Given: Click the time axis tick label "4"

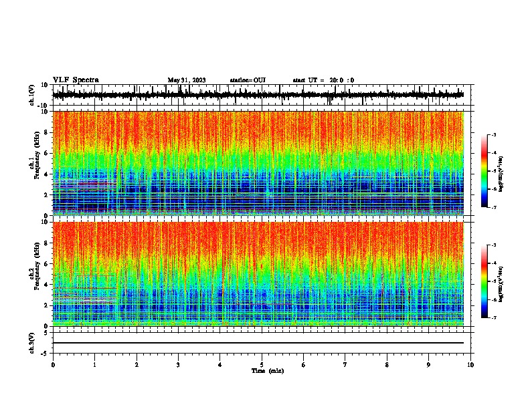Looking at the screenshot, I should pos(220,365).
